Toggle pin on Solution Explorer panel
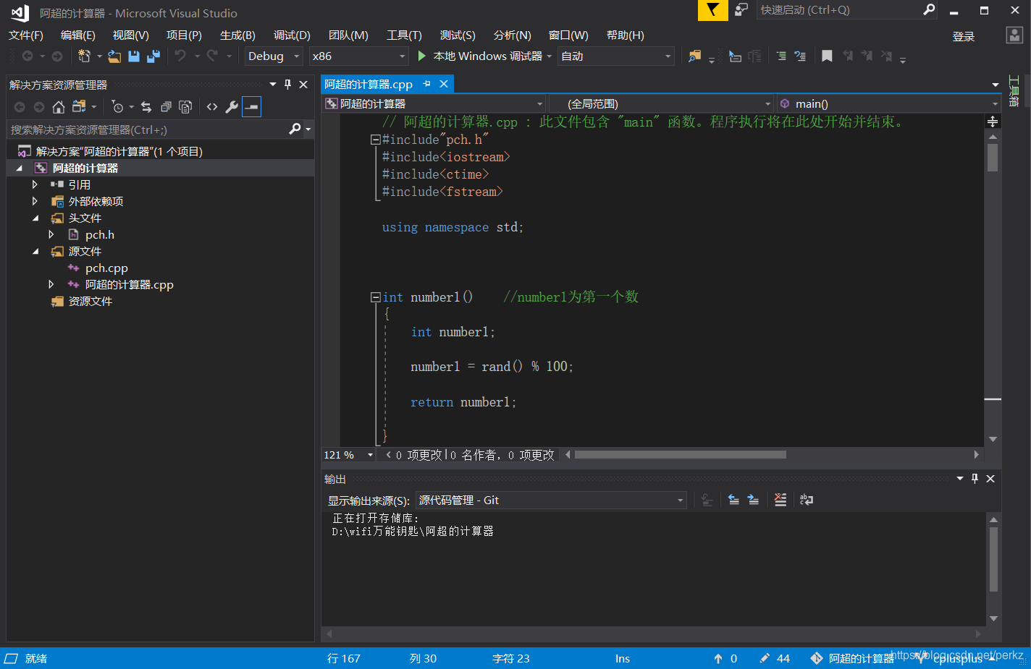 coord(287,85)
